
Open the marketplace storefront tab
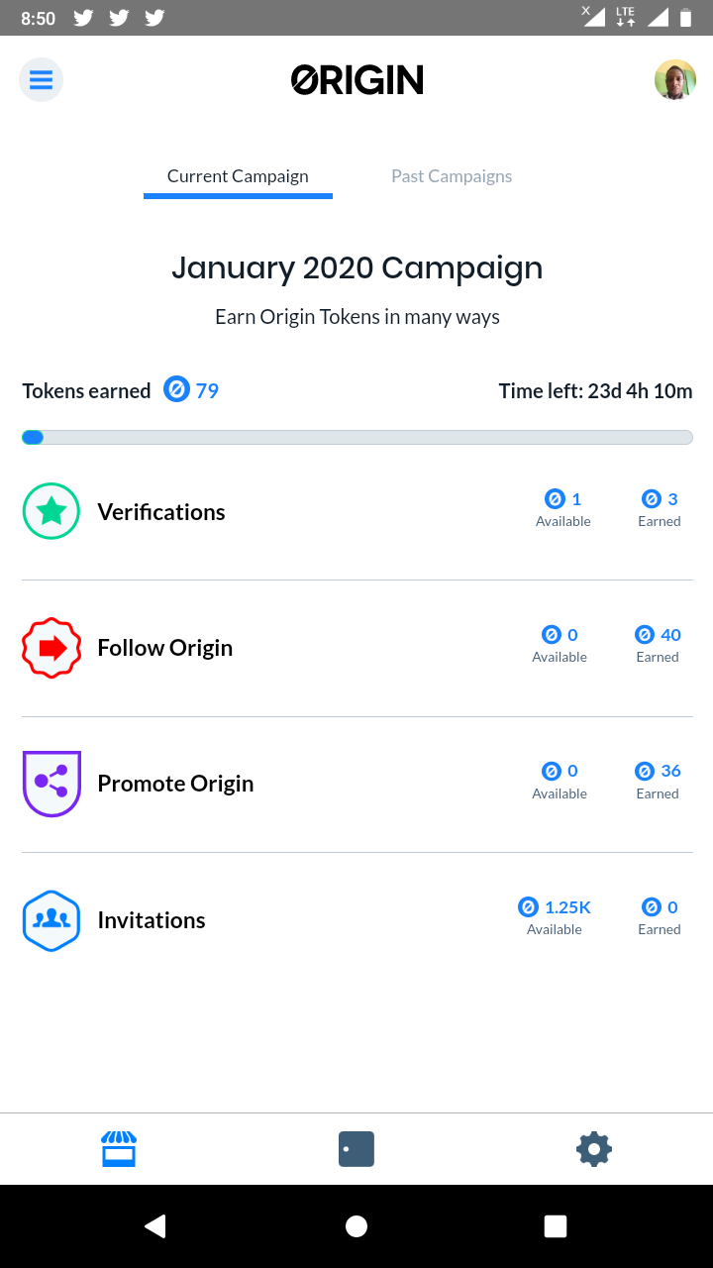click(119, 1149)
